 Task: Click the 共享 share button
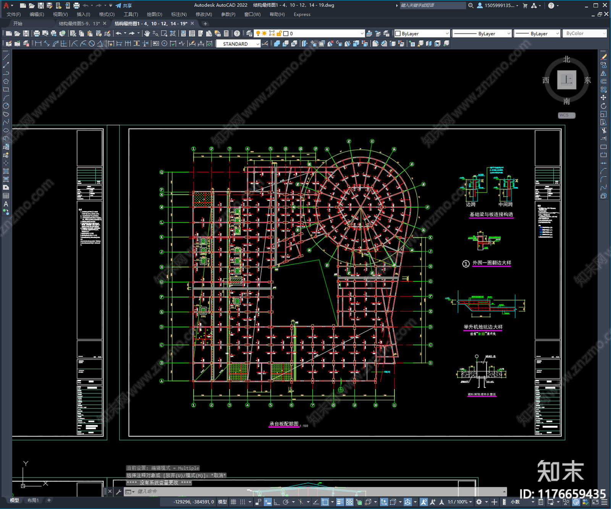point(124,5)
